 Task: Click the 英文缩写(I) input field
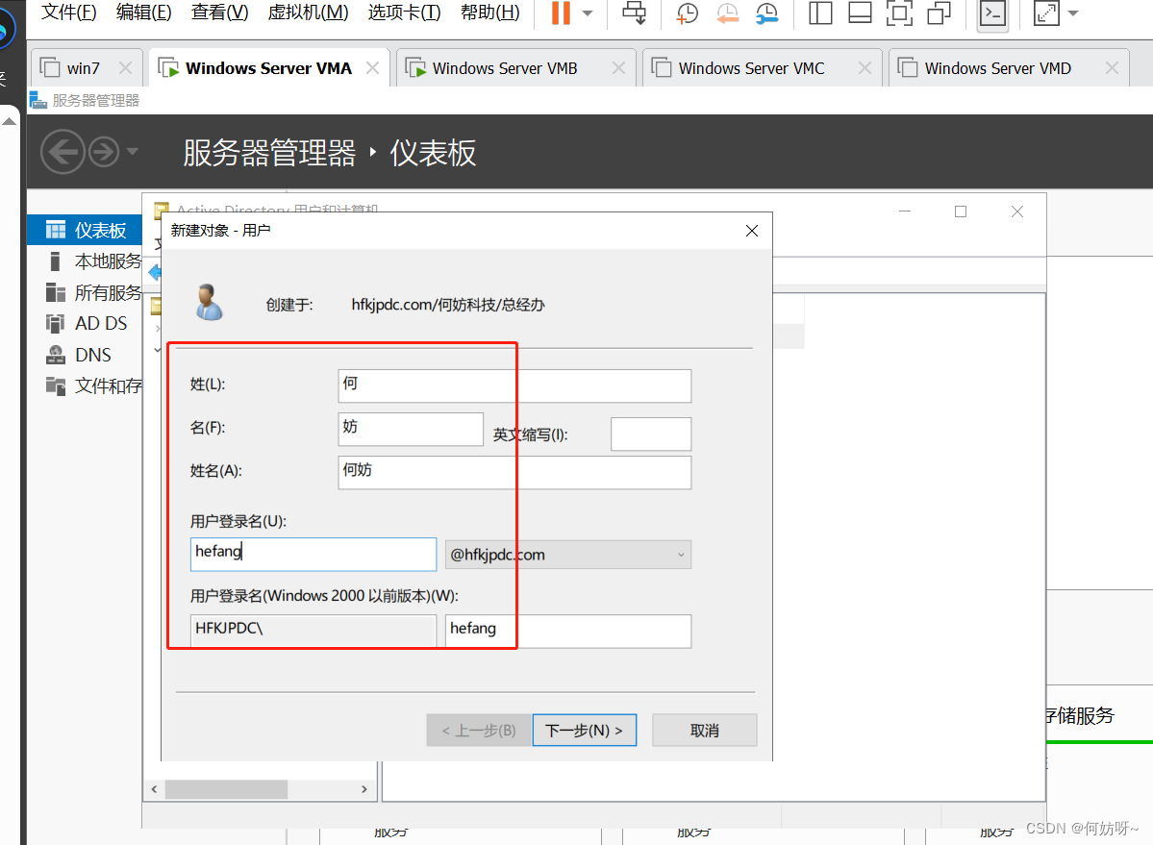coord(650,435)
